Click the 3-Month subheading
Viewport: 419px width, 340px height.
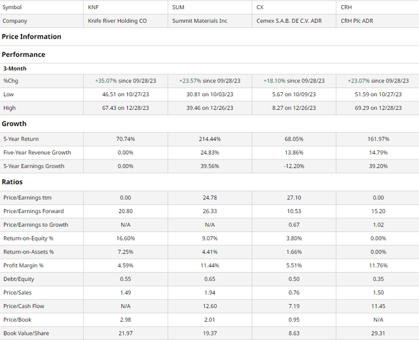point(15,69)
